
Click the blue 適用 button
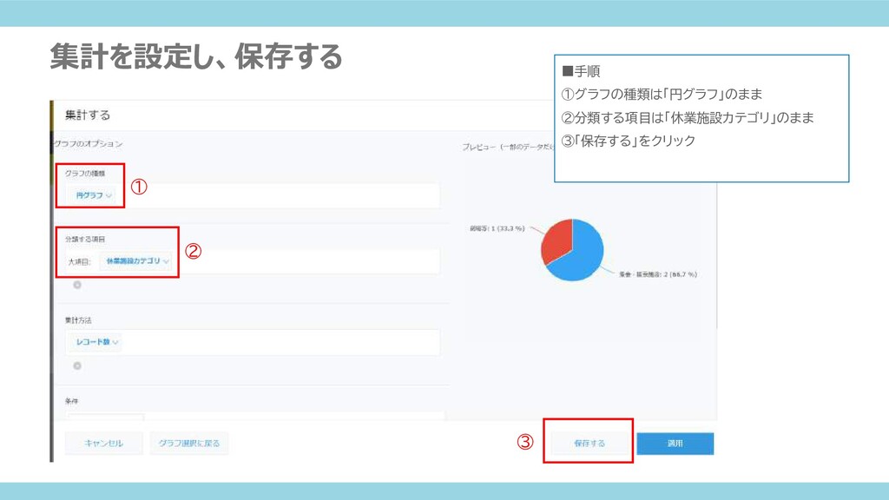pyautogui.click(x=675, y=444)
